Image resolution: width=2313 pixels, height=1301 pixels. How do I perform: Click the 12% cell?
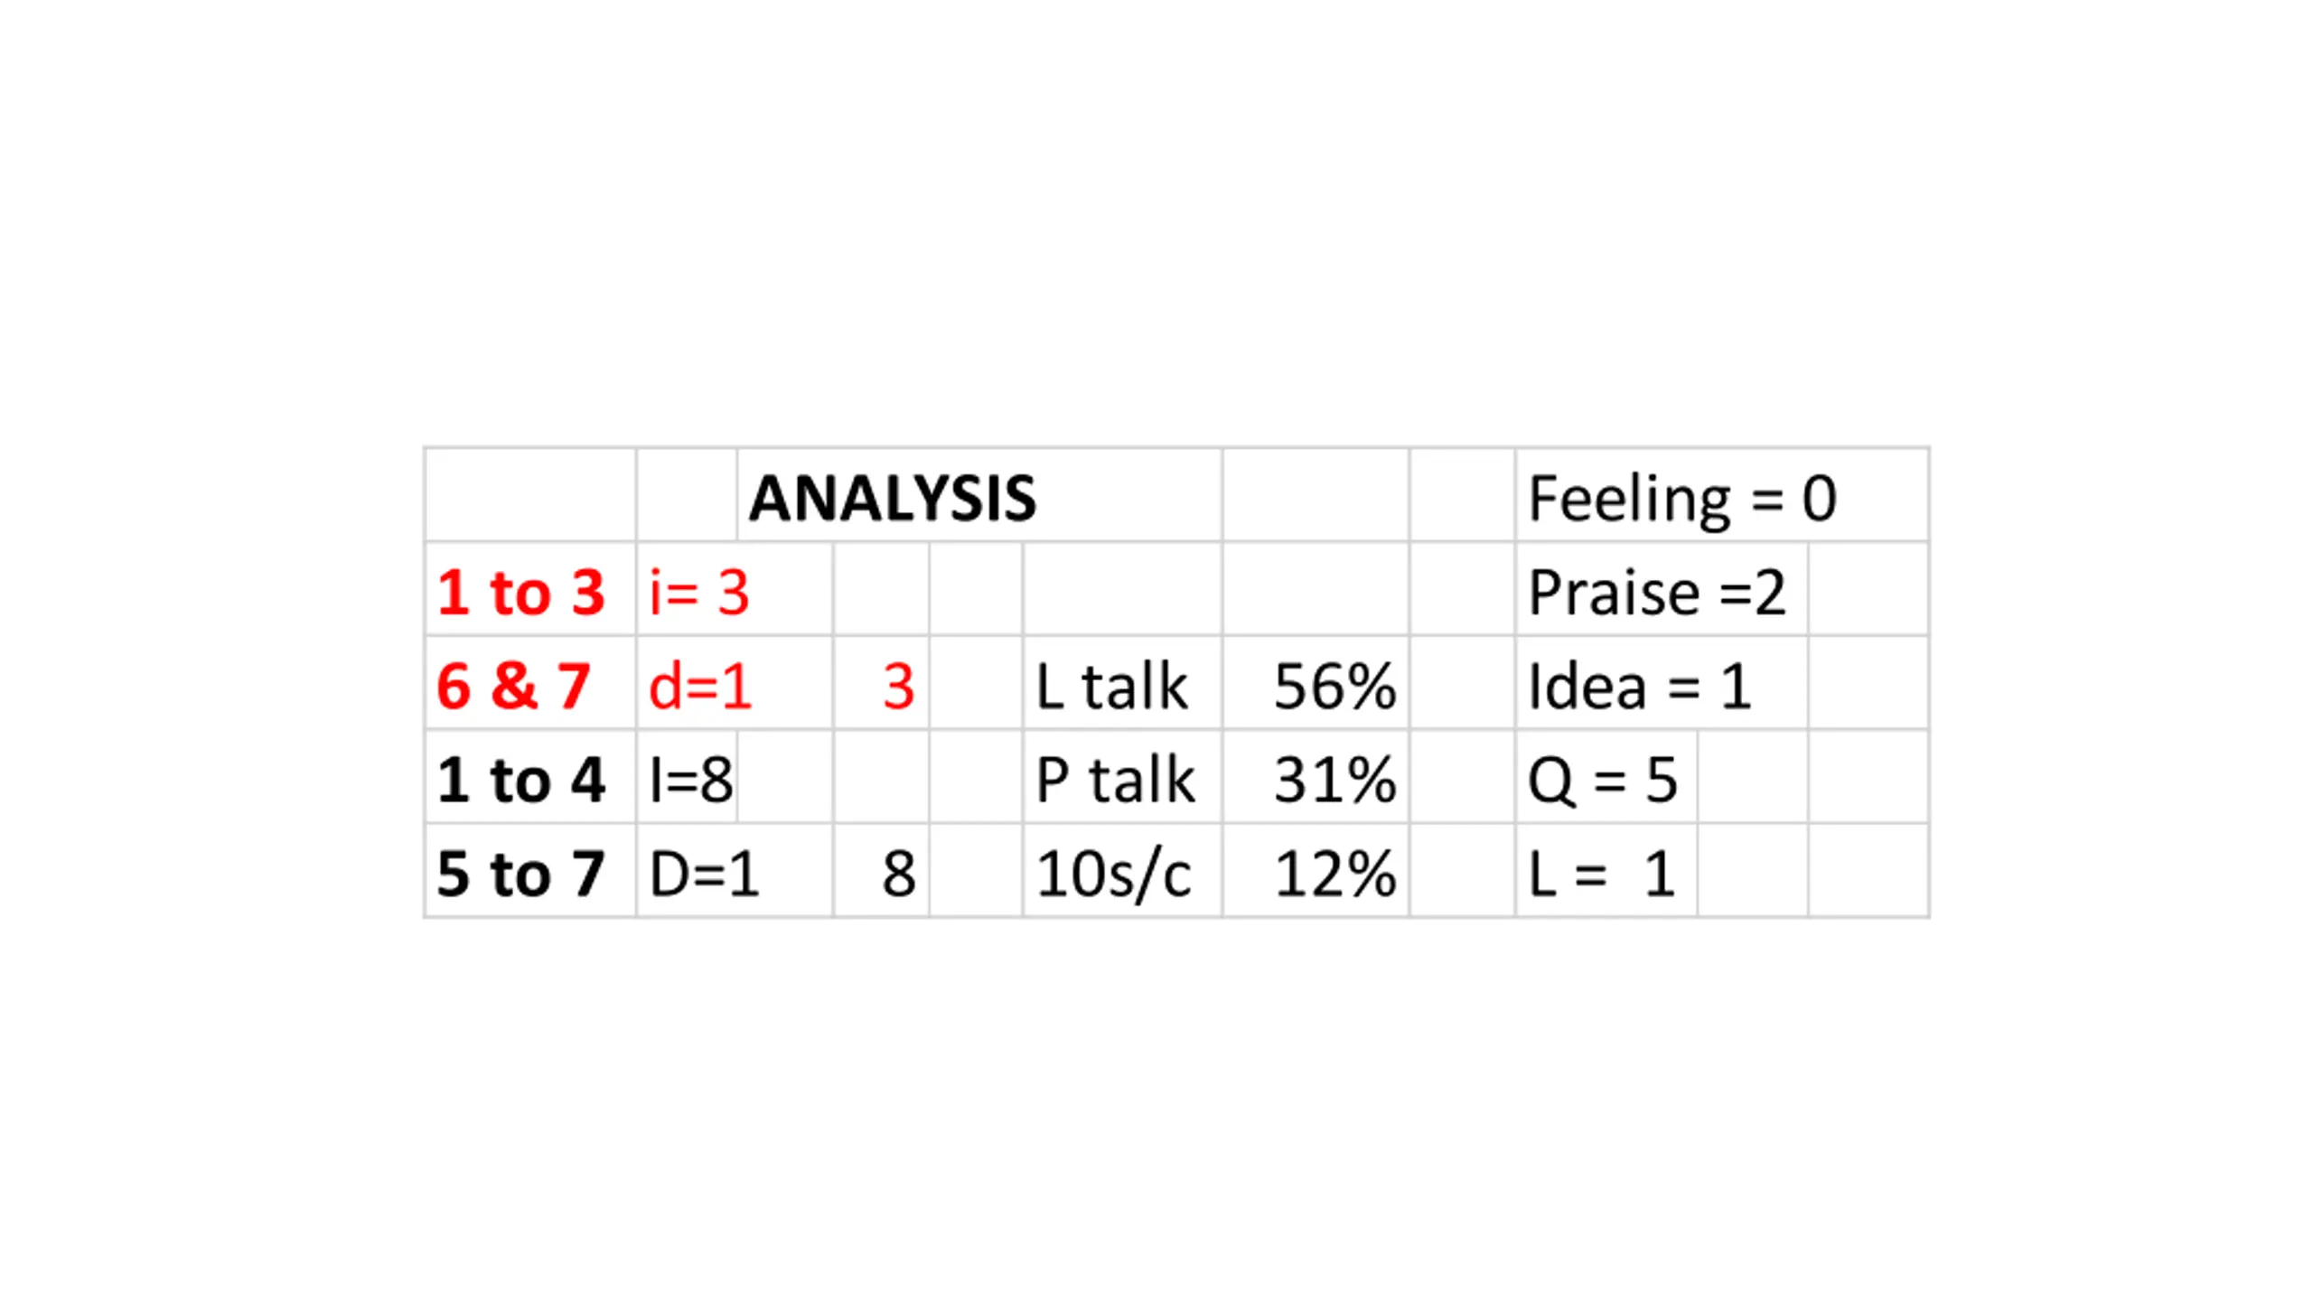[x=1316, y=872]
